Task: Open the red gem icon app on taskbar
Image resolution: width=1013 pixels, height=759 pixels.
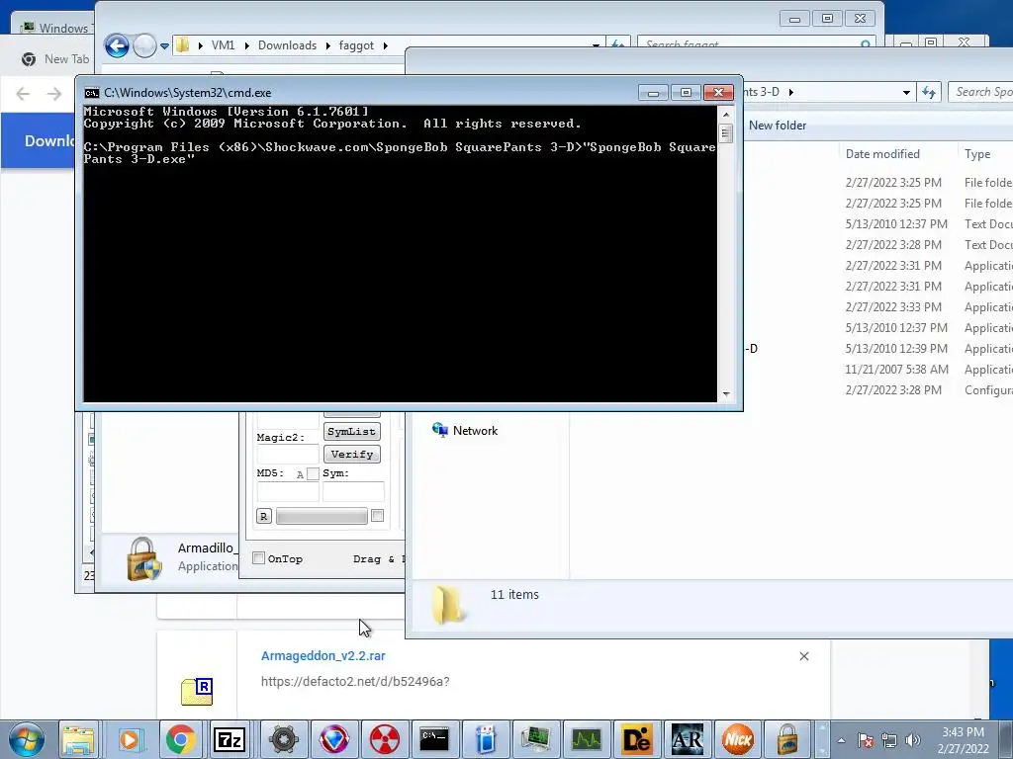Action: (x=333, y=739)
